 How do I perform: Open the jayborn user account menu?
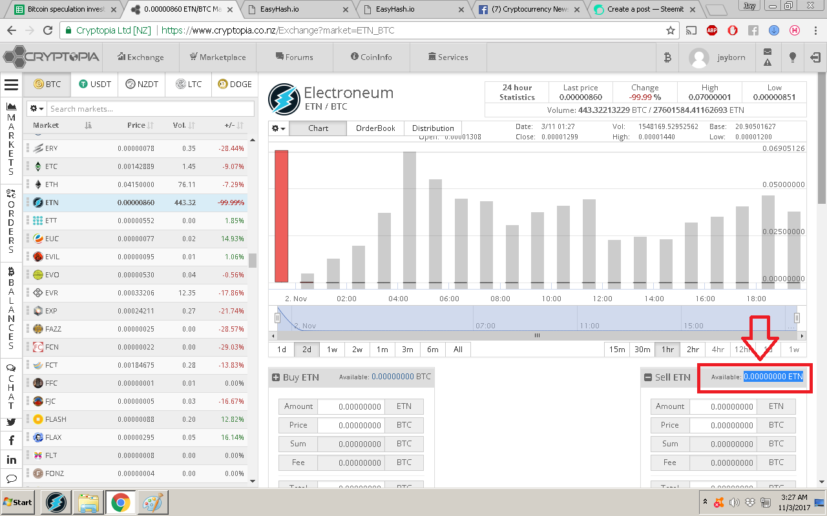coord(717,57)
